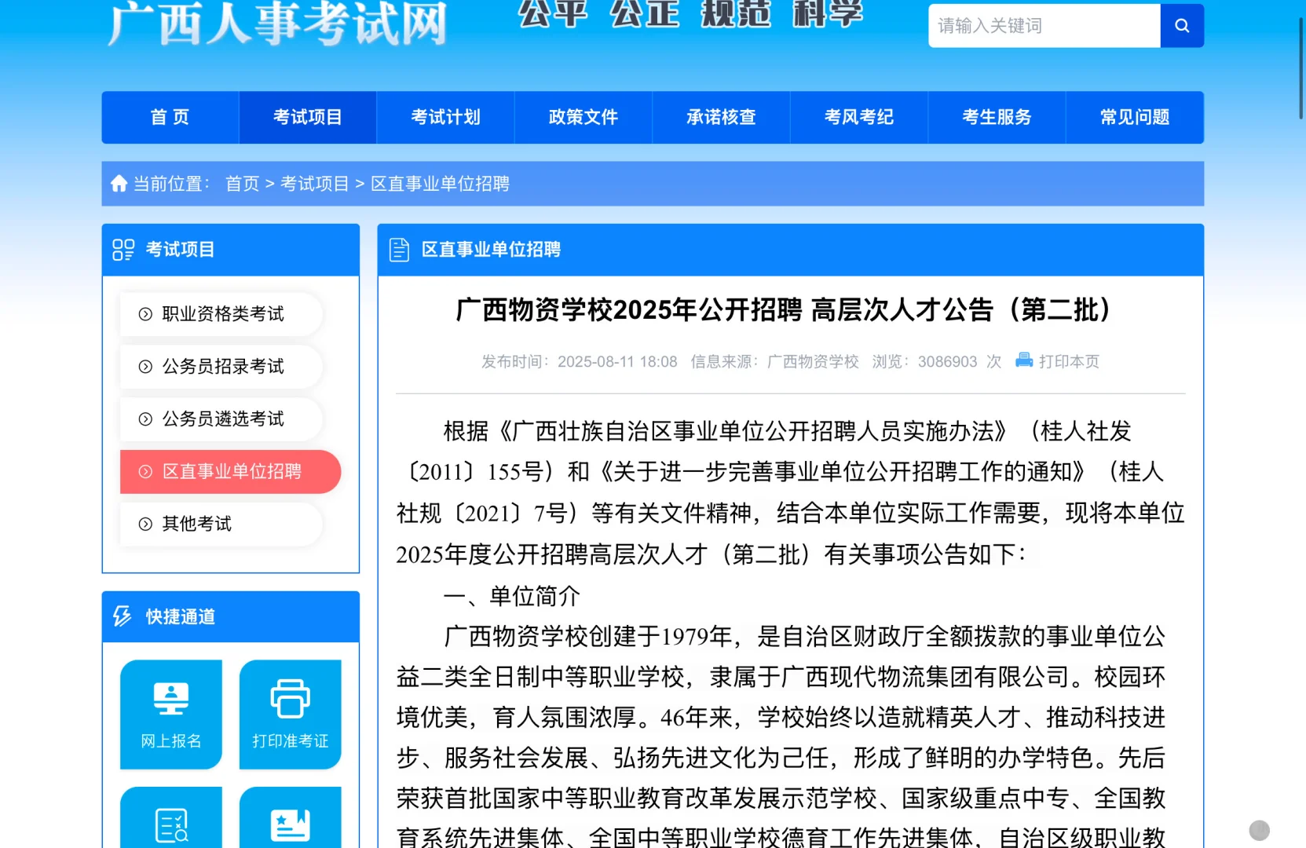Viewport: 1306px width, 848px height.
Task: Select 其他考试 in the sidebar
Action: (x=221, y=525)
